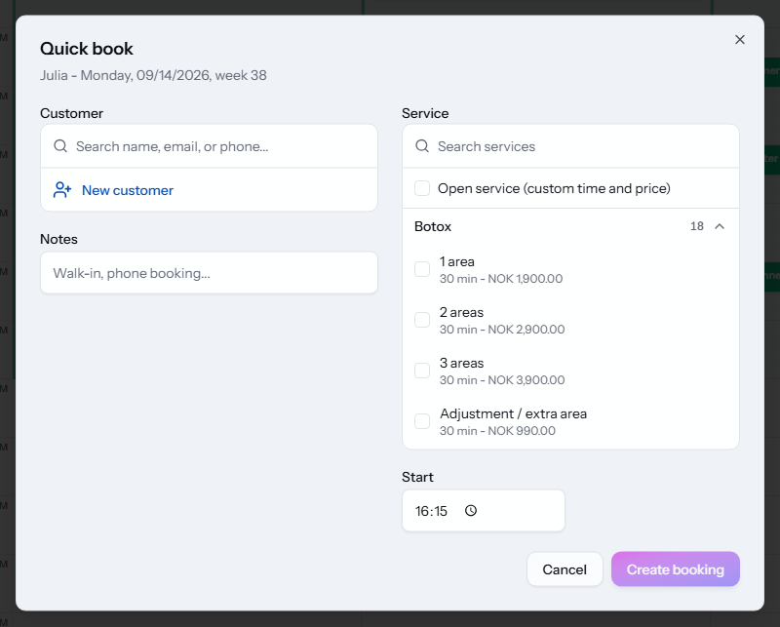Tick Adjustment / extra area checkbox
Viewport: 780px width, 627px height.
coord(422,421)
